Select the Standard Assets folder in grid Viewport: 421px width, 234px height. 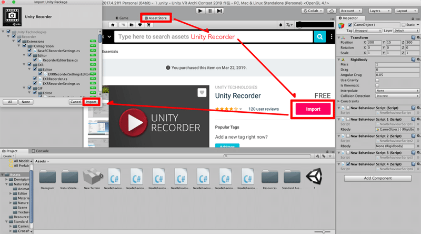(292, 179)
